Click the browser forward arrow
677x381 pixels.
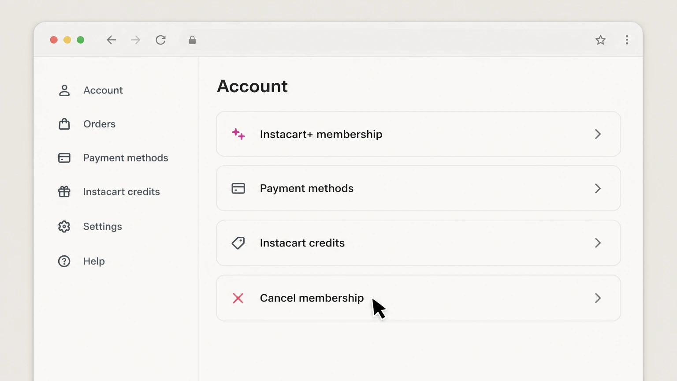[136, 40]
